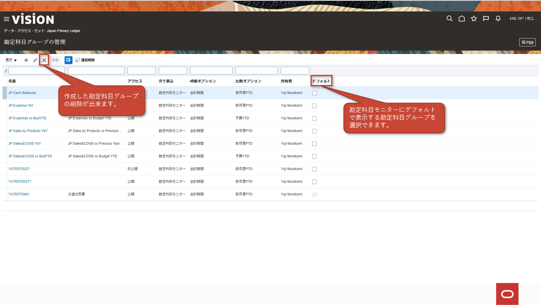Viewport: 541px width, 305px height.
Task: Check default box for JP Sales&COGS vs BudYTD
Action: [x=314, y=157]
